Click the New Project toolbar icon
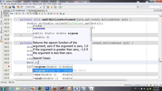162x91 pixels. coord(6,7)
